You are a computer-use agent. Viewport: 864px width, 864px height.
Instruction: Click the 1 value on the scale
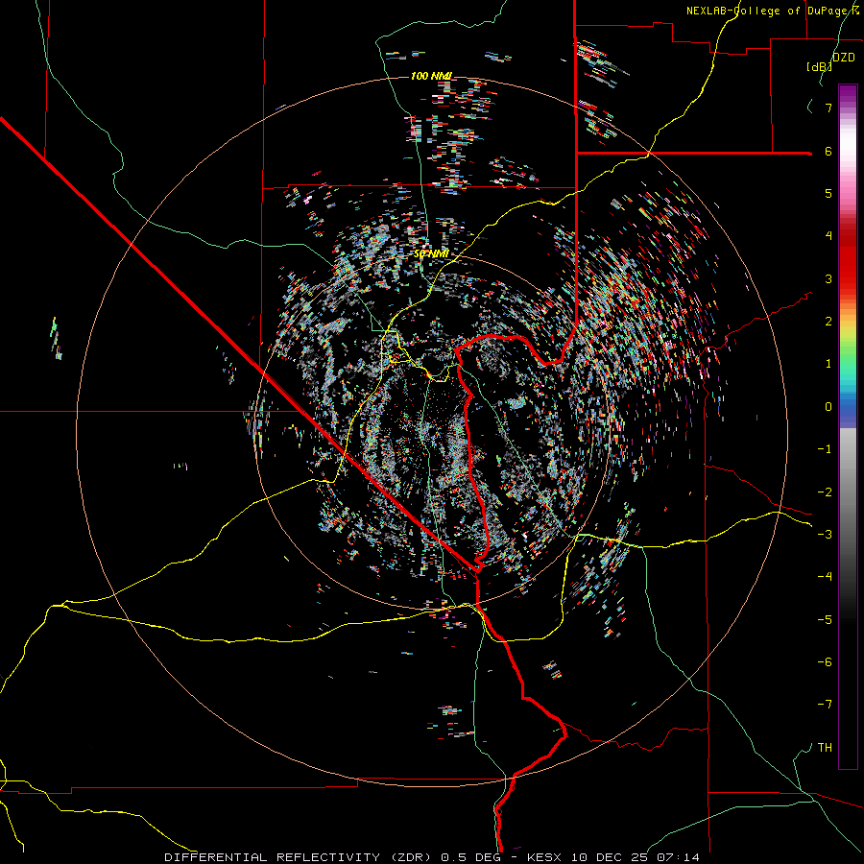(828, 364)
